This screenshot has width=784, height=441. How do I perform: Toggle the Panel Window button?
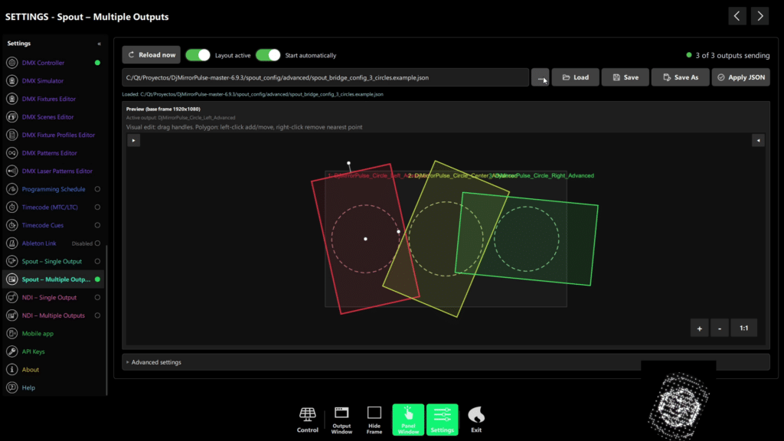click(408, 420)
